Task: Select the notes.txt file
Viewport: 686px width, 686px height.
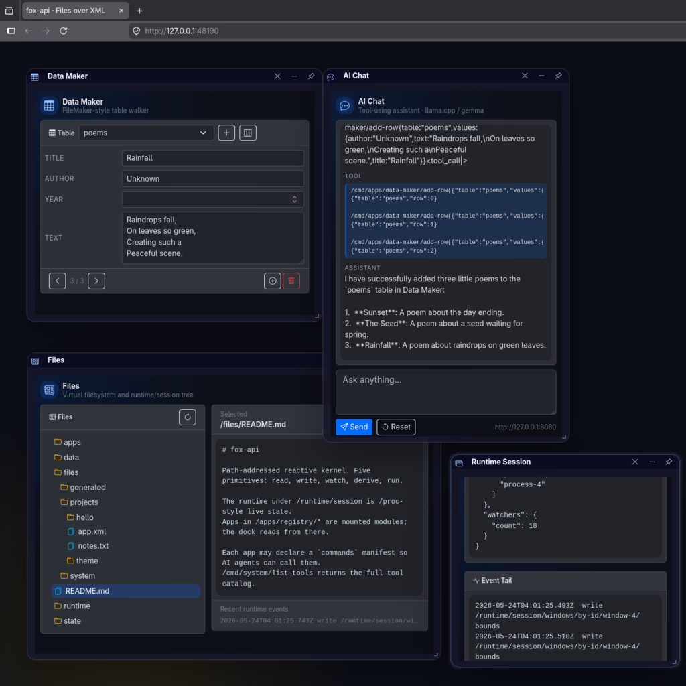Action: tap(88, 546)
